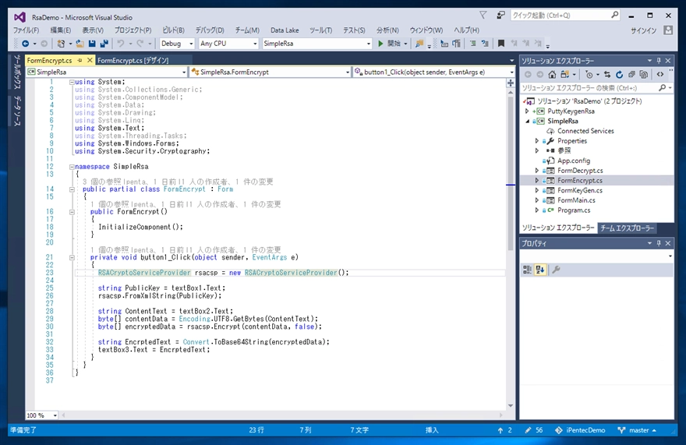Screen dimensions: 686x445
Task: Collapse the SimpleRsa project node
Action: (x=527, y=122)
